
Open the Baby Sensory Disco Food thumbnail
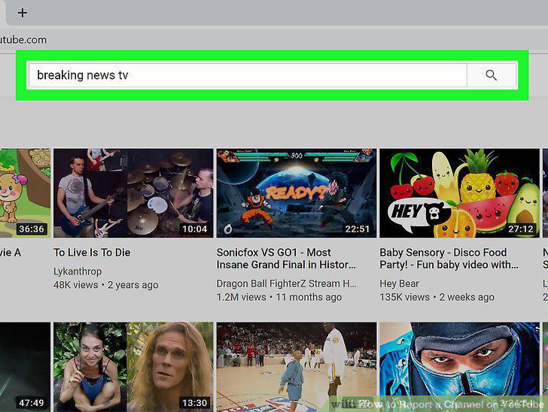click(x=460, y=193)
